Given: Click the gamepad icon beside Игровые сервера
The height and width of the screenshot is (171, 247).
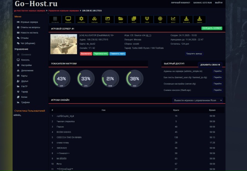Looking at the screenshot, I should [18, 22].
